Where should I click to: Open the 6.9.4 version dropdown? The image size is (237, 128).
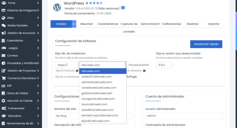pyautogui.click(x=164, y=65)
